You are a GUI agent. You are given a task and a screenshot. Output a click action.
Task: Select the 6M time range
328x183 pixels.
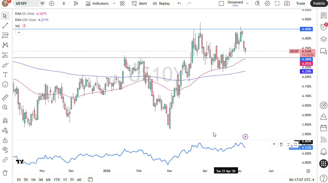point(48,180)
